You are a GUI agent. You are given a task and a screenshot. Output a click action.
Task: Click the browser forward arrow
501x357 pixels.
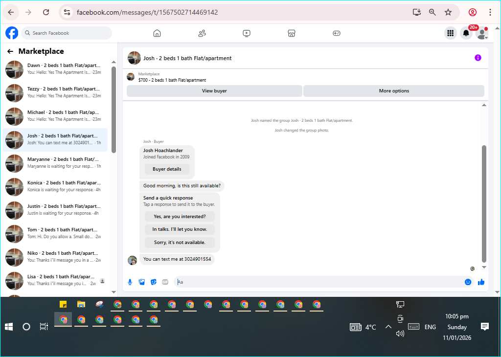pos(28,12)
